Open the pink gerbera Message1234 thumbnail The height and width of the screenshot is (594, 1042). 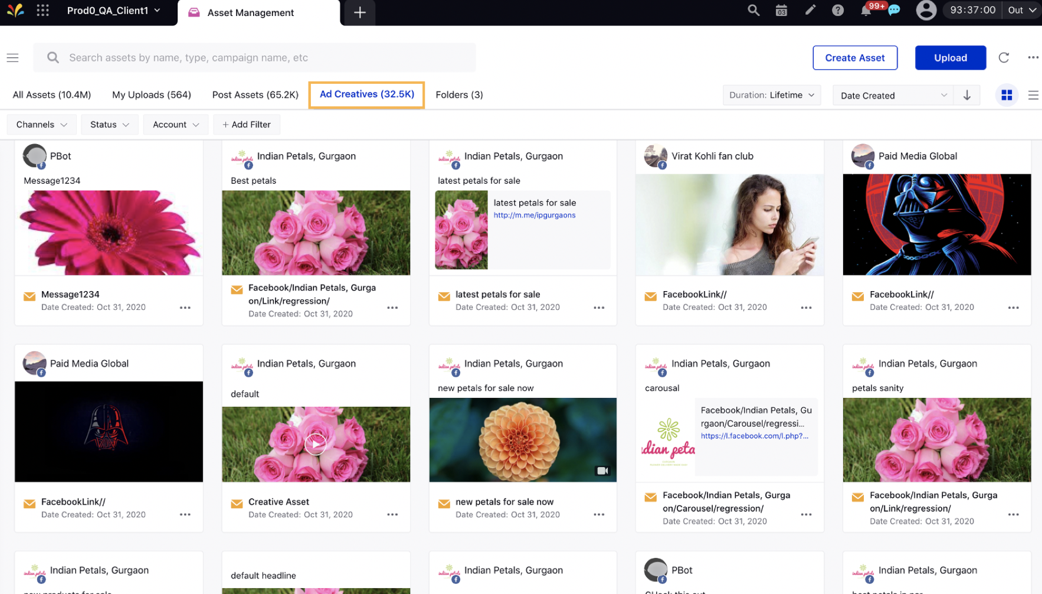[x=109, y=233]
